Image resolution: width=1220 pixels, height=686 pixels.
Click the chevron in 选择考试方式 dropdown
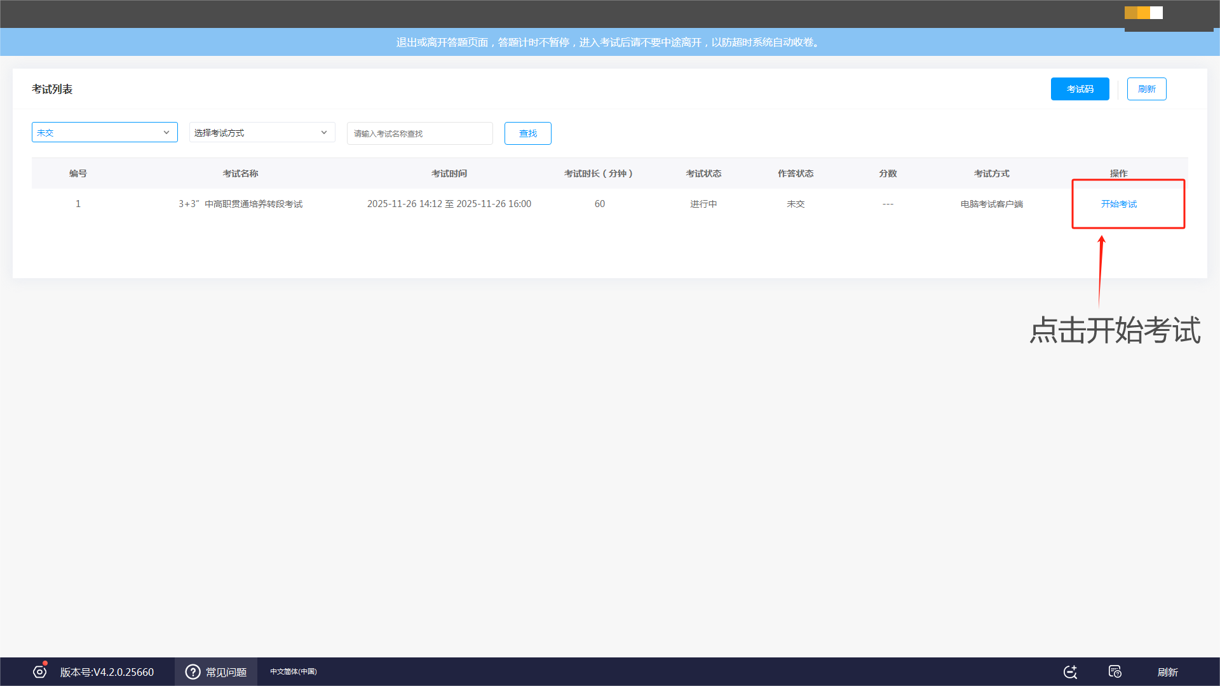pyautogui.click(x=324, y=132)
